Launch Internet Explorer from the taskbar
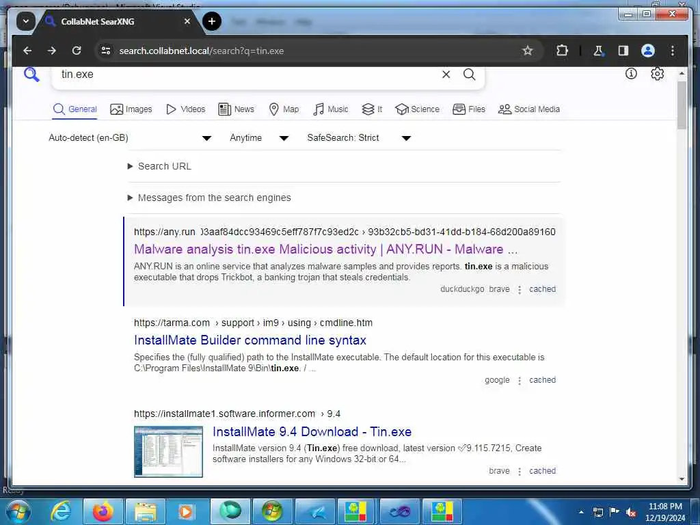This screenshot has width=700, height=525. [60, 511]
